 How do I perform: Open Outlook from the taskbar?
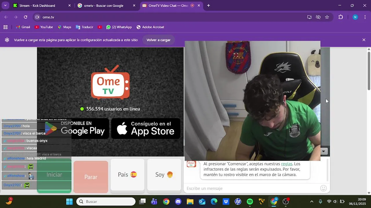[x=202, y=201]
